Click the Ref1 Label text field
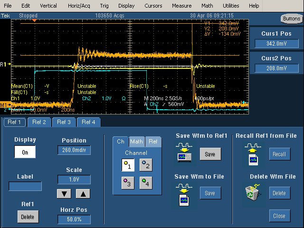Viewport: 304px width, 228px height. click(x=25, y=186)
